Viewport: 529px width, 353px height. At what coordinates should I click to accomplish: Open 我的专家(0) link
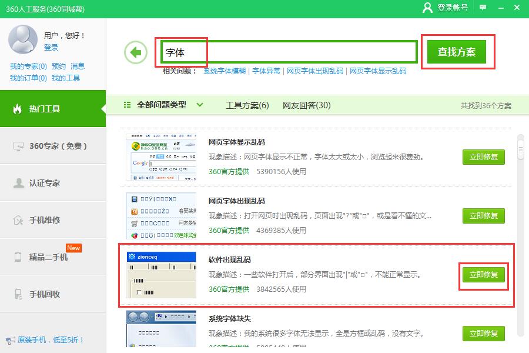tap(28, 66)
